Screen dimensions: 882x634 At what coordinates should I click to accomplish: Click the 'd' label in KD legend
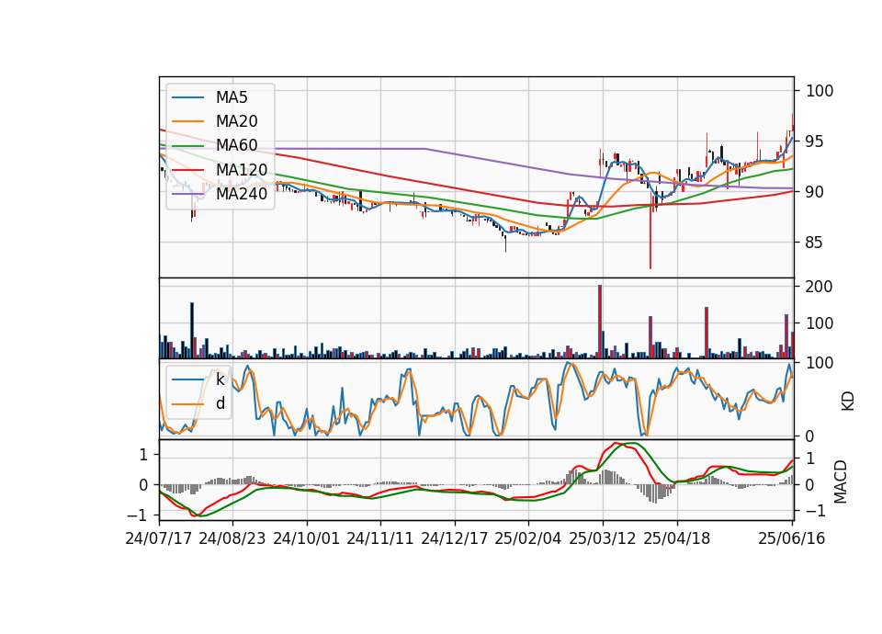[220, 403]
